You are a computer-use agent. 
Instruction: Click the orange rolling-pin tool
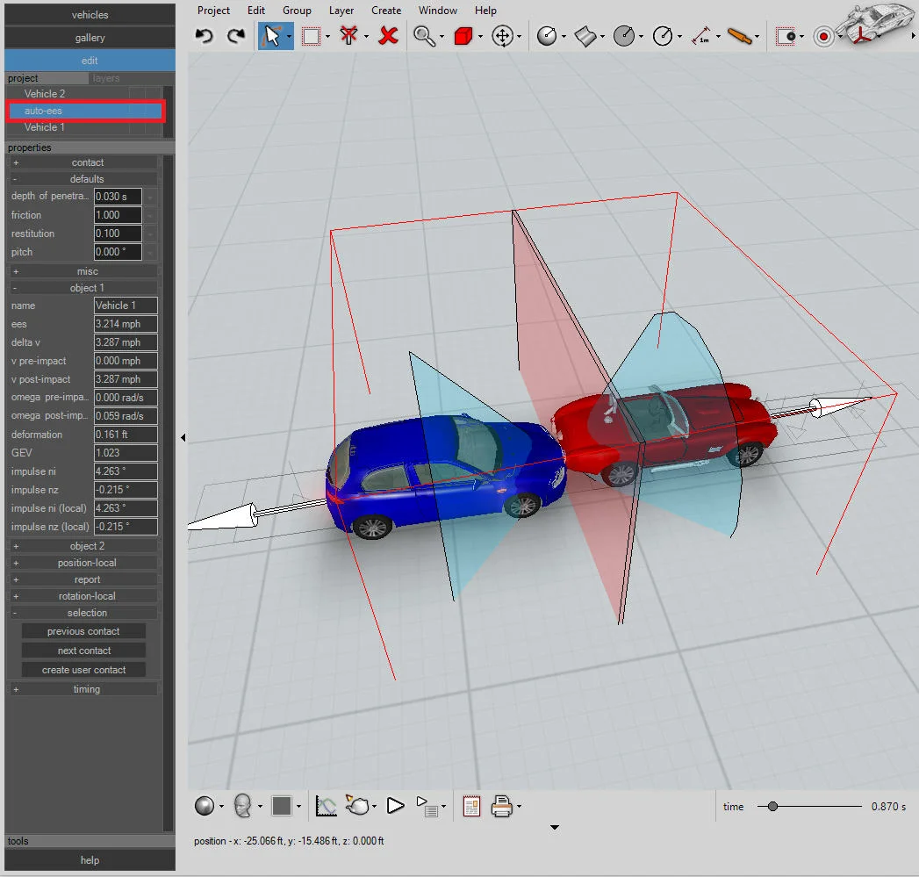[739, 36]
